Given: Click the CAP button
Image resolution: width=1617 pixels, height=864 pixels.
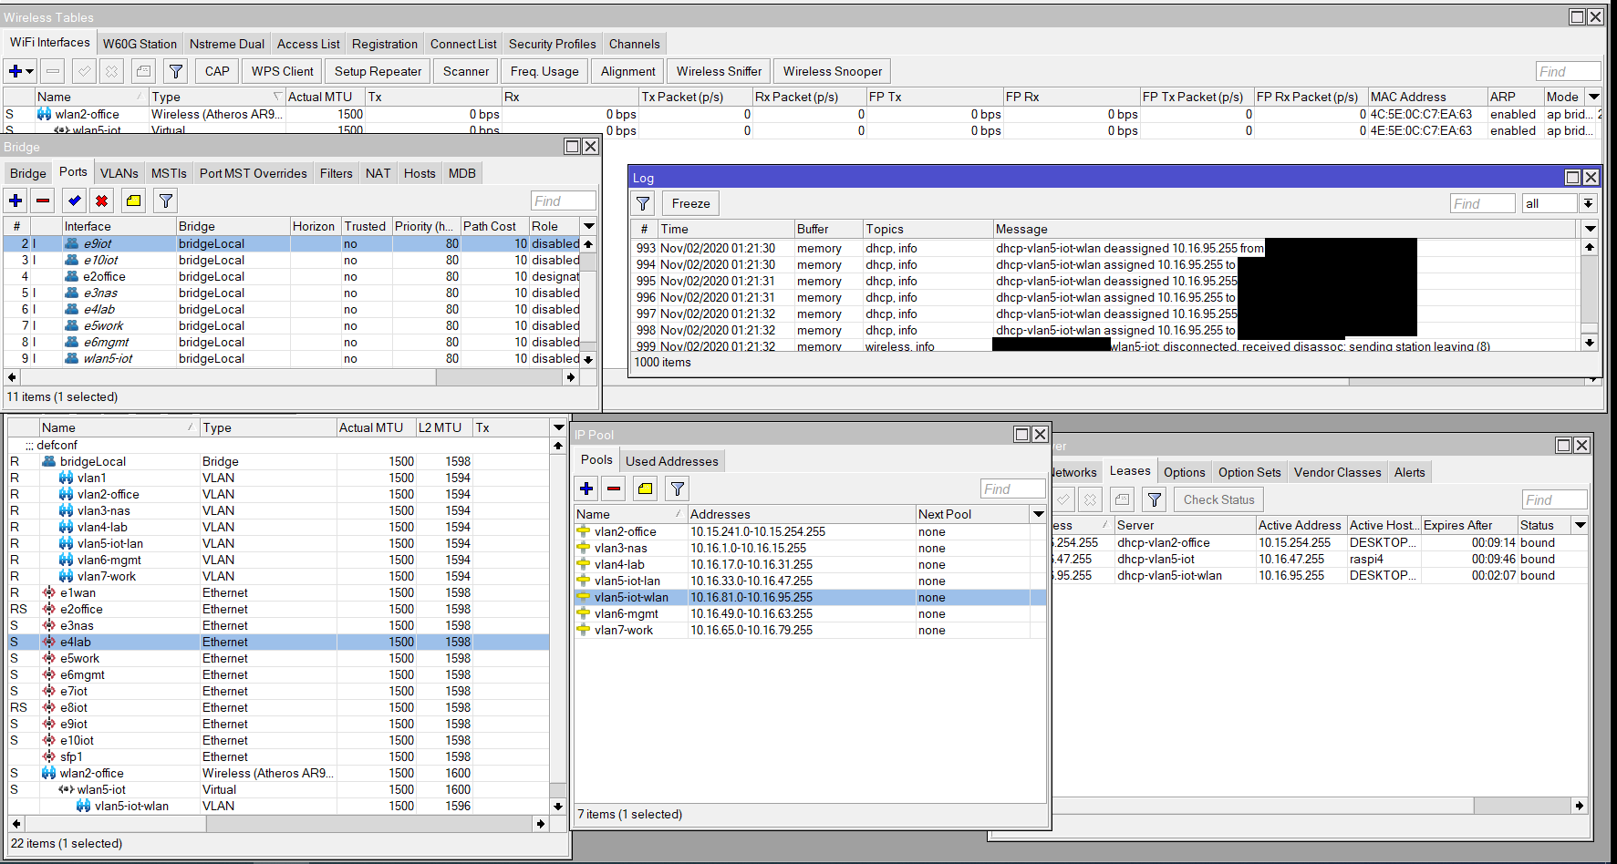Looking at the screenshot, I should point(217,71).
